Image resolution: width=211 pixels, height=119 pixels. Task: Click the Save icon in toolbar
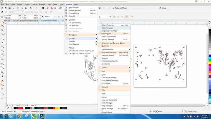click(10, 8)
